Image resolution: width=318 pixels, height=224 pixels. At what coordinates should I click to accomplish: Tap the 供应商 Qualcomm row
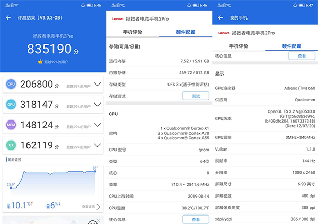[265, 100]
